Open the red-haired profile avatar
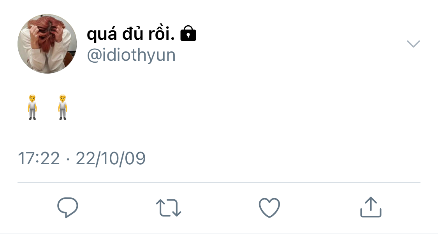Screen dimensions: 438x234 coord(47,44)
